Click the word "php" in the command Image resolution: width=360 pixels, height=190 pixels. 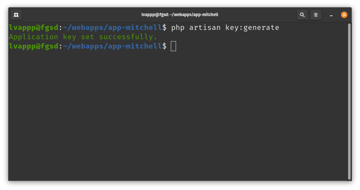click(178, 28)
